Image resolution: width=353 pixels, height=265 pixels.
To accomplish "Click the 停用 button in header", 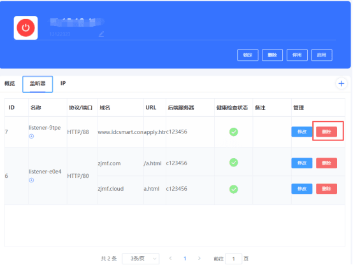I will [297, 55].
